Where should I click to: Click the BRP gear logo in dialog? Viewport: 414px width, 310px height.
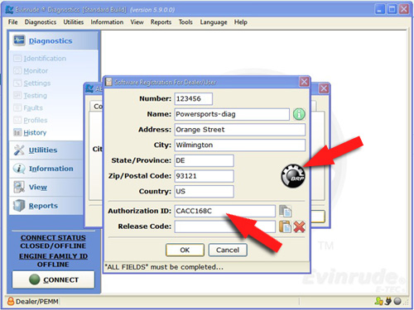point(293,176)
